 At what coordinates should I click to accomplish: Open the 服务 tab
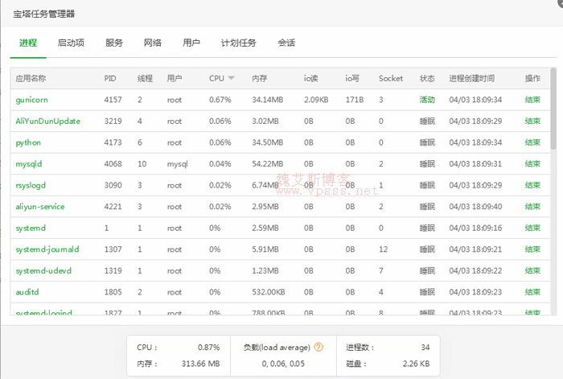[x=114, y=43]
